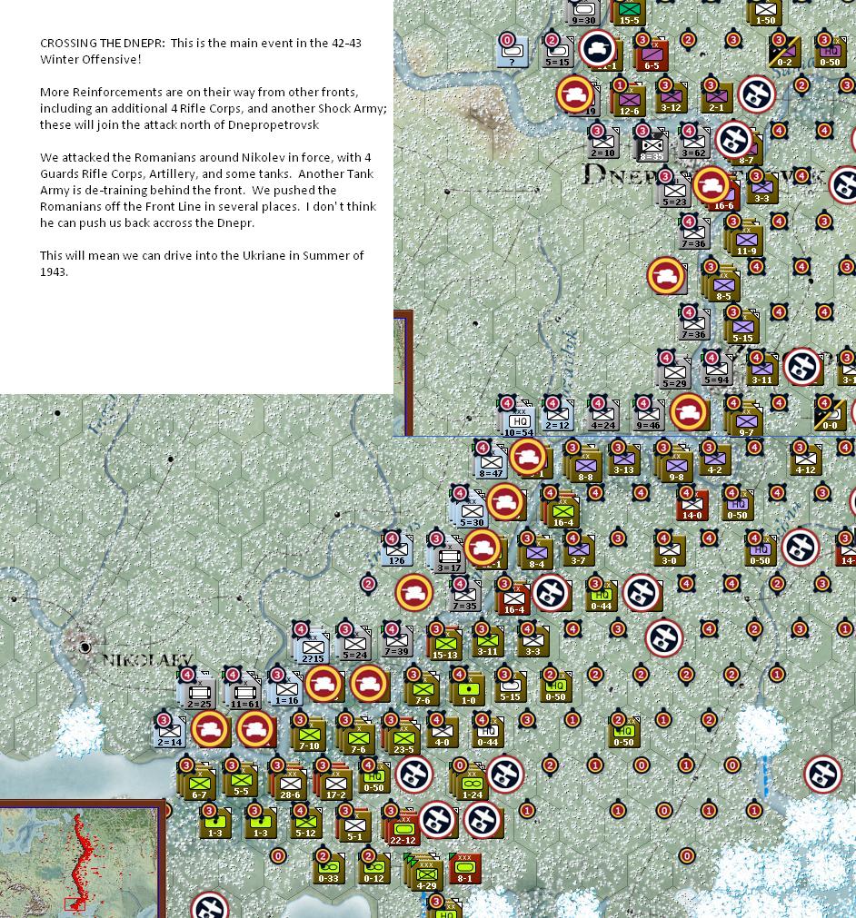The width and height of the screenshot is (856, 918).
Task: Select the Soviet artillery counter 1-0
Action: coord(468,690)
